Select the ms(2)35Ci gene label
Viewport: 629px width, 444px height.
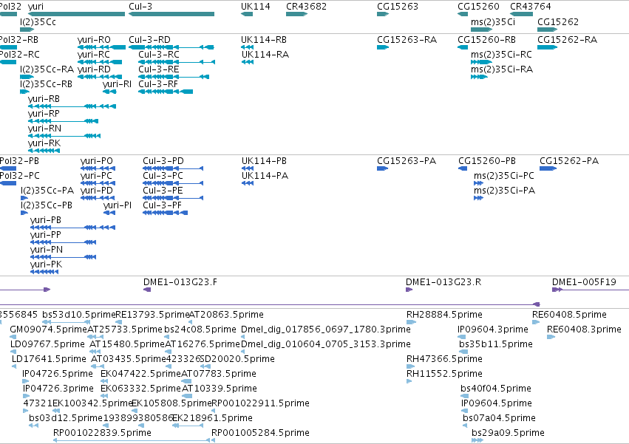tap(493, 21)
